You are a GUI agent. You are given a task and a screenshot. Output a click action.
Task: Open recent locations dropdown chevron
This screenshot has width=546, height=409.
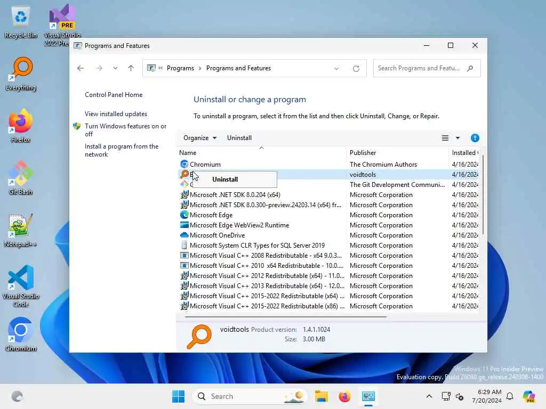(x=115, y=68)
